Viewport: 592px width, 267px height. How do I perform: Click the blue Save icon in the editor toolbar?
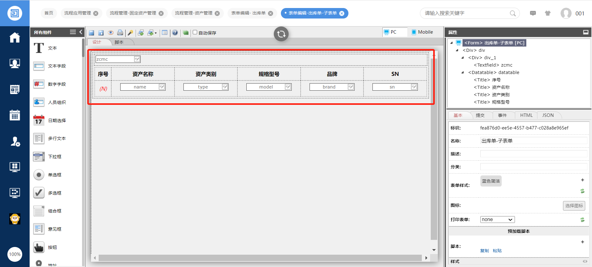[92, 33]
